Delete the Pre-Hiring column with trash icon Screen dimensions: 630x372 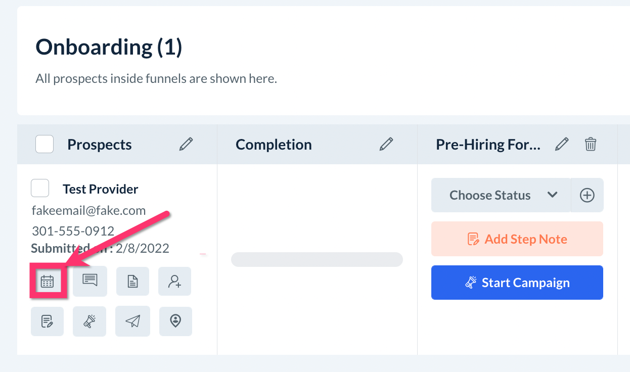tap(590, 145)
